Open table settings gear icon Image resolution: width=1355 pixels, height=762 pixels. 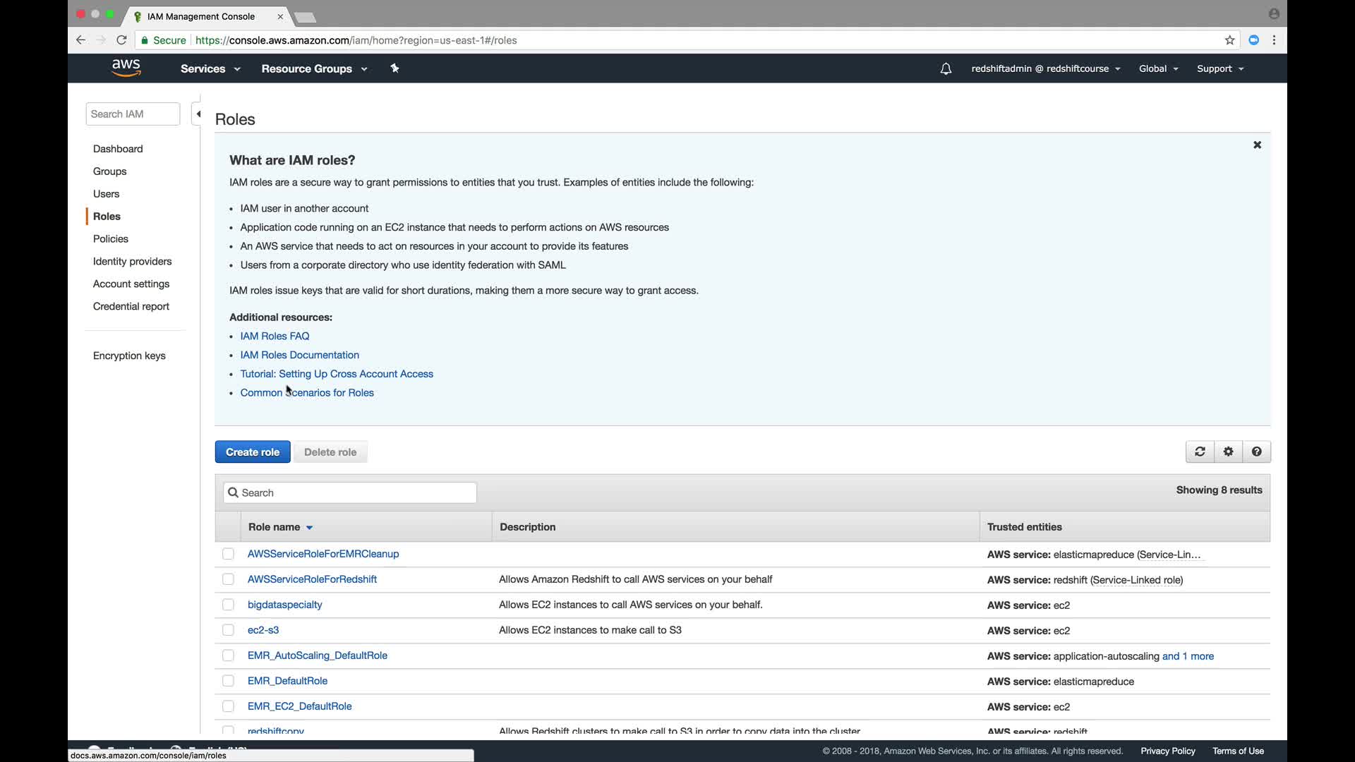click(x=1228, y=452)
